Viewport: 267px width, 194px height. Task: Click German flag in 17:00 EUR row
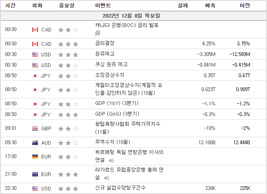[x=35, y=157]
